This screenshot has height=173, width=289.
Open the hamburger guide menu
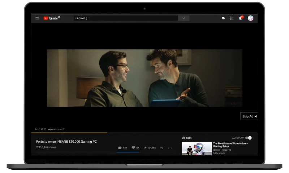37,18
